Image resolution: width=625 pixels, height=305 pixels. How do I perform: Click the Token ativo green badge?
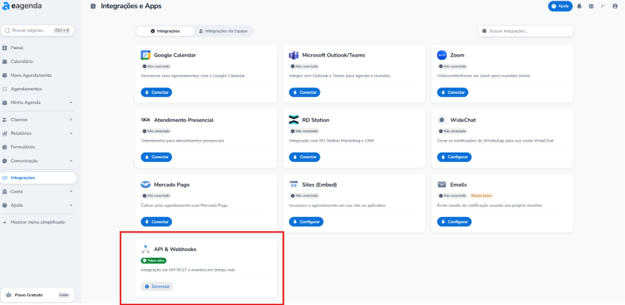154,260
